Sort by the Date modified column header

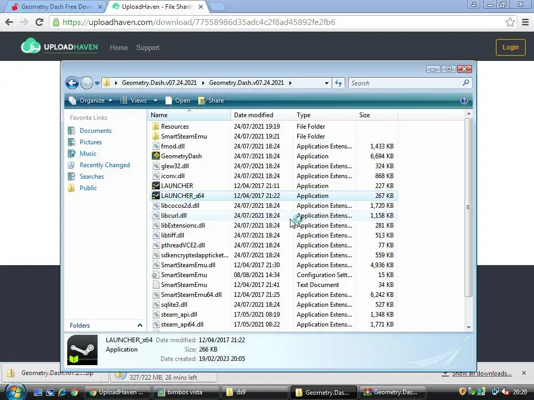click(x=262, y=115)
